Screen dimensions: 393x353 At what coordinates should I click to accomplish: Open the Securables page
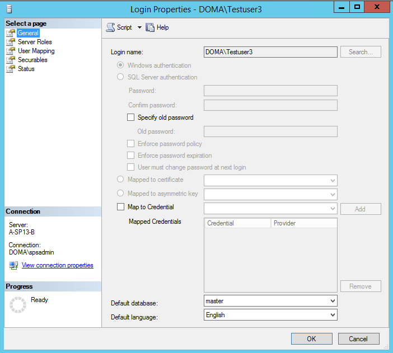tap(32, 60)
